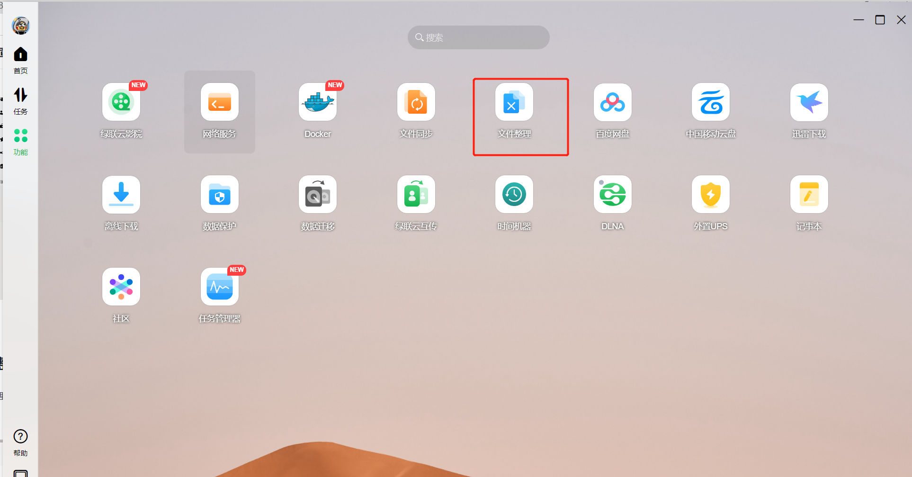Viewport: 912px width, 477px height.
Task: Open the 数据迁移 app
Action: click(318, 194)
